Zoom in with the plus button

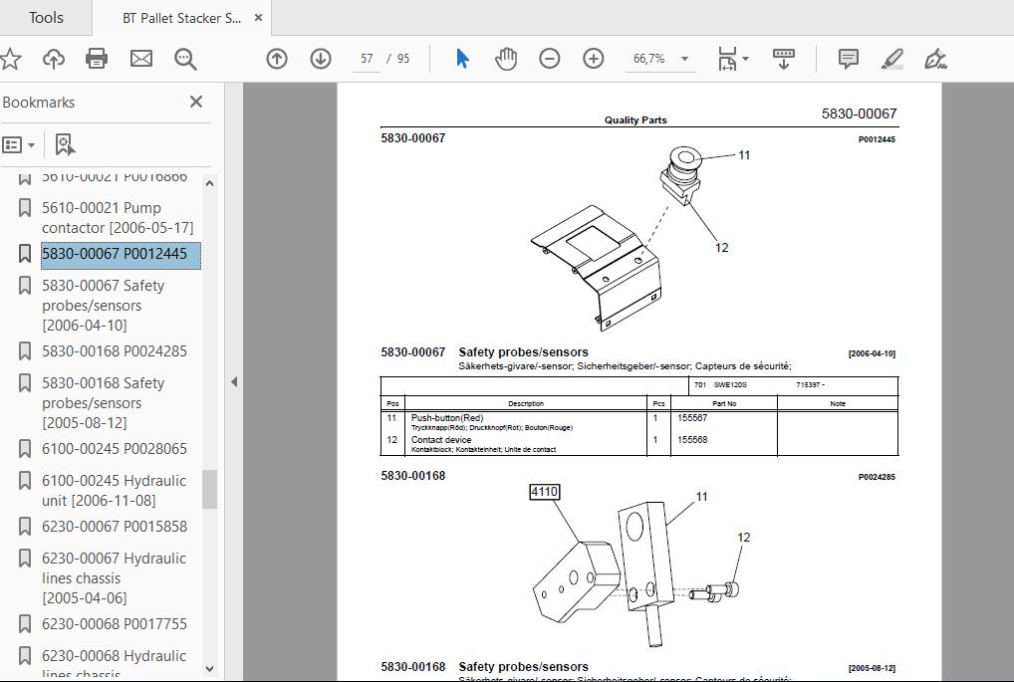tap(593, 59)
